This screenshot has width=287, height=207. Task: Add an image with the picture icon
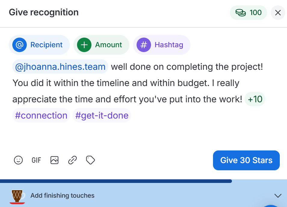[x=54, y=160]
